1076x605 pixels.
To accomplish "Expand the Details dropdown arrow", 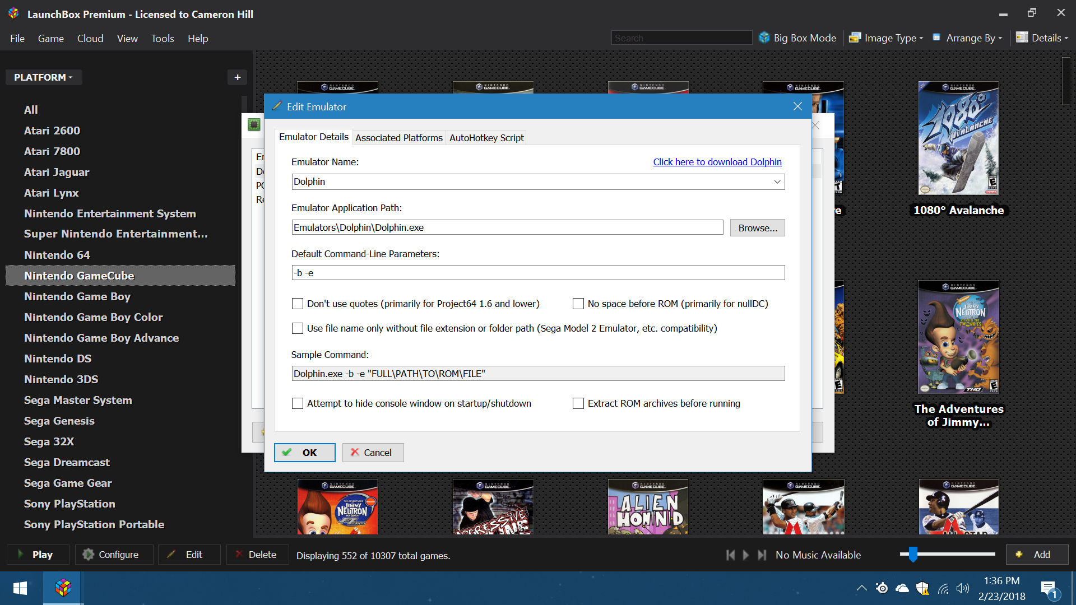I will click(1066, 39).
